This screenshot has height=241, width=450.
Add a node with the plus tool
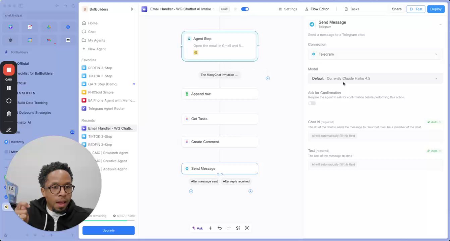(210, 228)
